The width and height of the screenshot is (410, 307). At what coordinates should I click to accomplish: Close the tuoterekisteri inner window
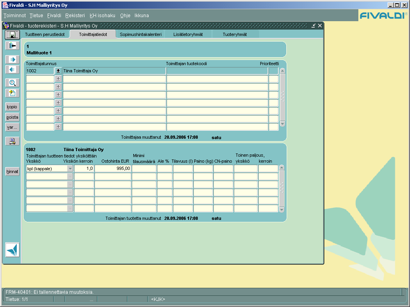coord(320,26)
